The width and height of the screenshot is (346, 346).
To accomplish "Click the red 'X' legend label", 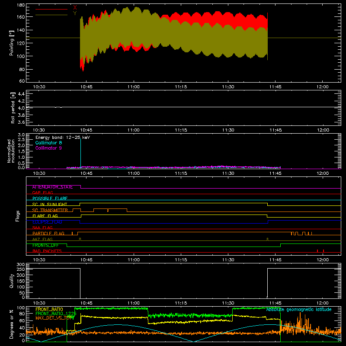I will point(75,8).
